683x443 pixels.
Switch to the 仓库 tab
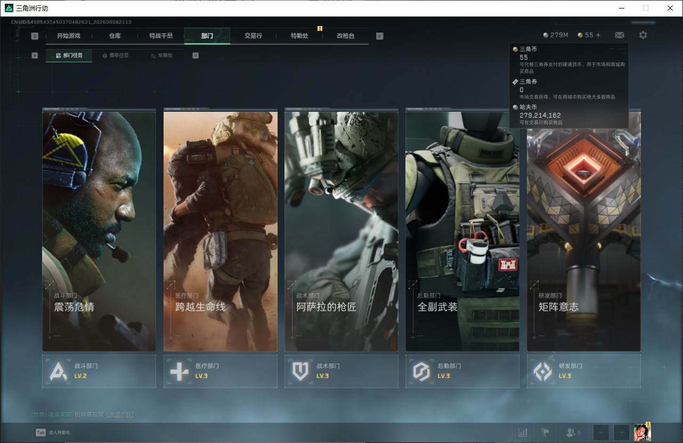click(x=115, y=36)
